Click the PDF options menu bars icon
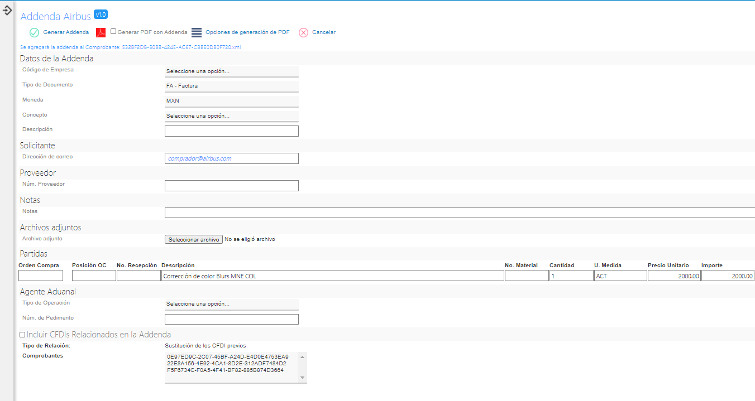The image size is (755, 401). click(x=197, y=32)
